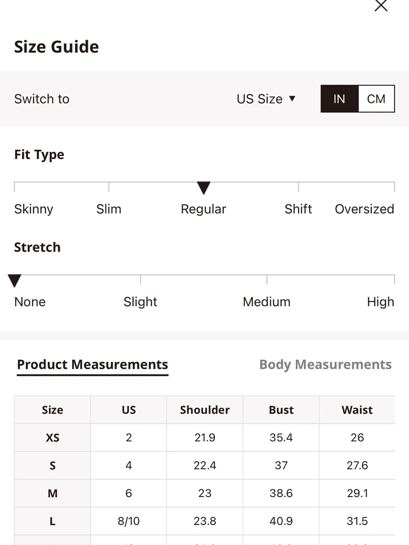
Task: Click the Stretch marker at None
Action: [x=14, y=280]
